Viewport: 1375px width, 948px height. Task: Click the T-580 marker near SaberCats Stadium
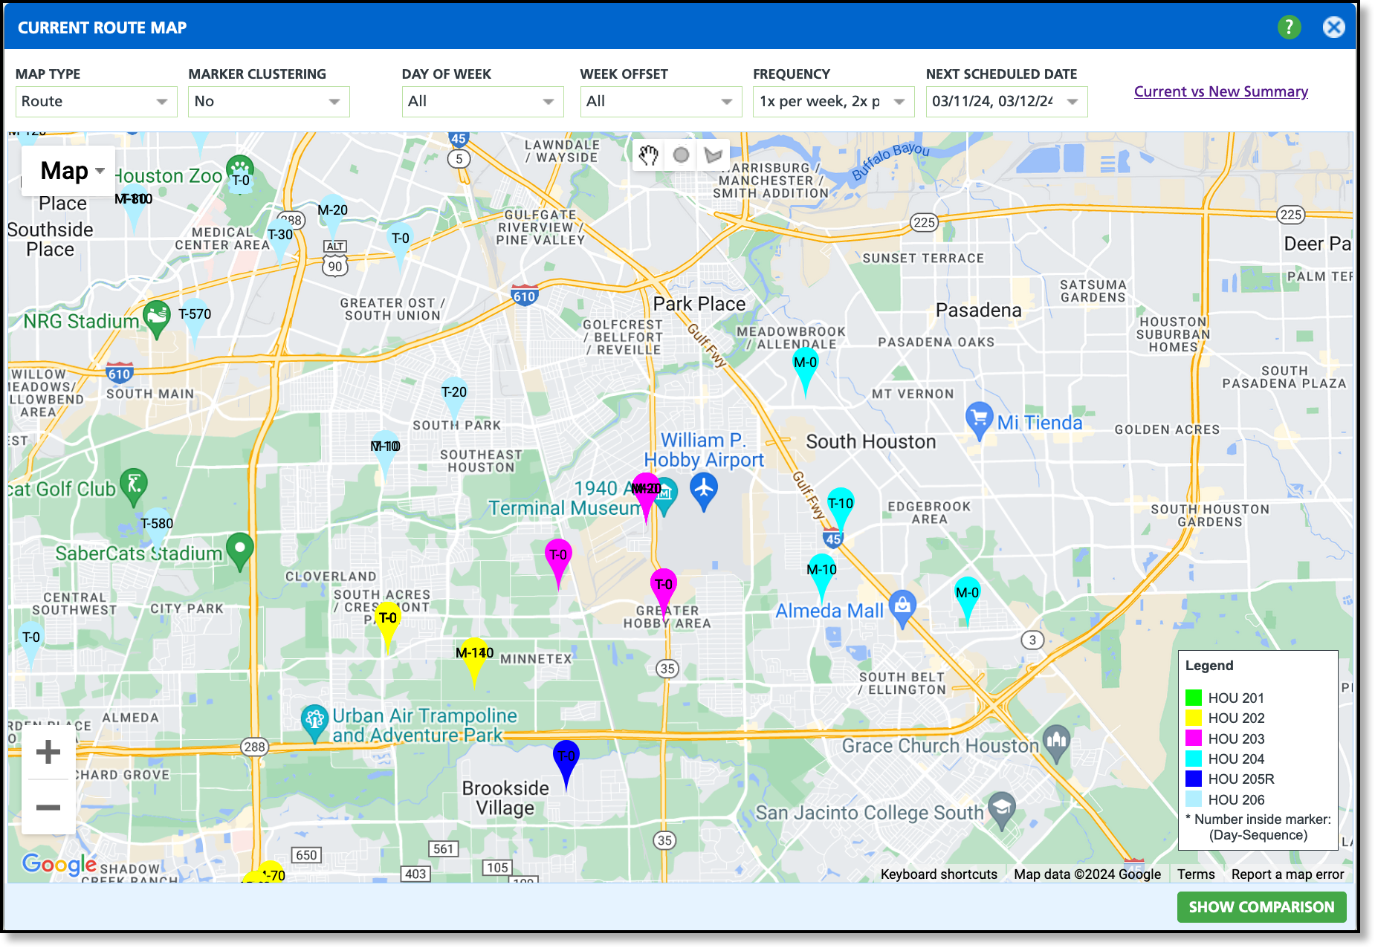157,530
